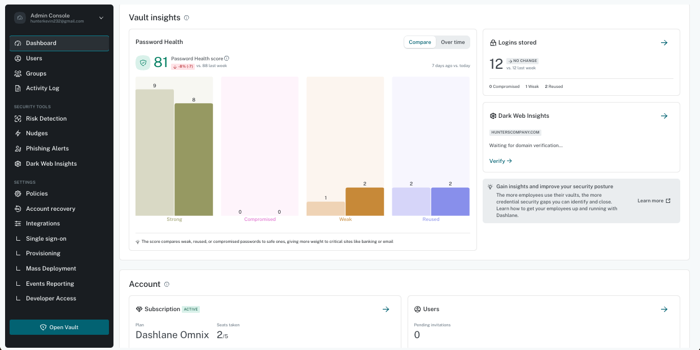This screenshot has height=350, width=700.
Task: Click the Verify link
Action: click(501, 161)
